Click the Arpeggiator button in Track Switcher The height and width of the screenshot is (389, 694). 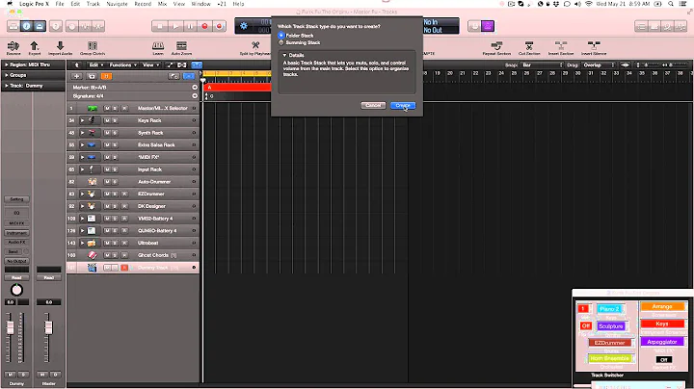(x=662, y=342)
